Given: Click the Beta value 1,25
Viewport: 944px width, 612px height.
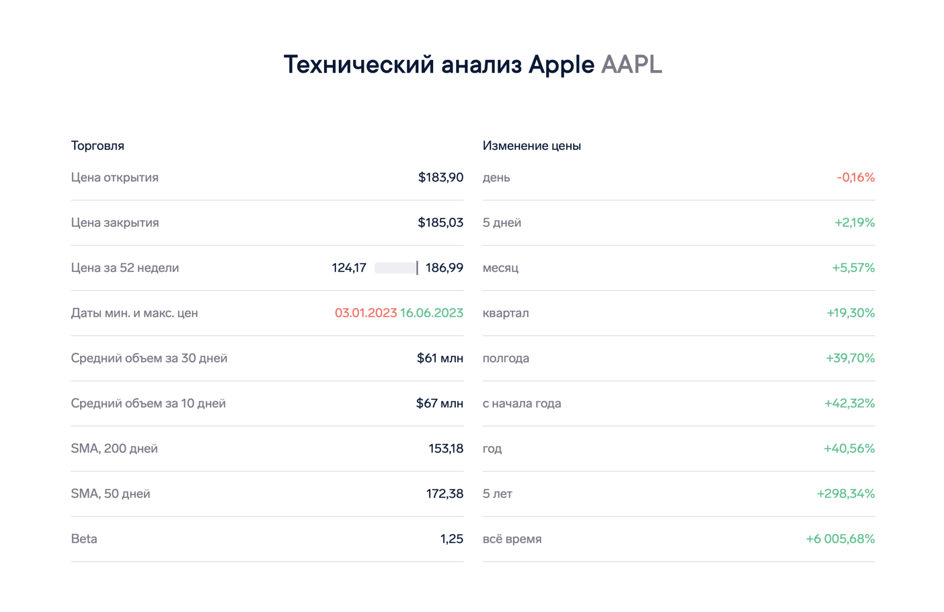Looking at the screenshot, I should pyautogui.click(x=451, y=539).
